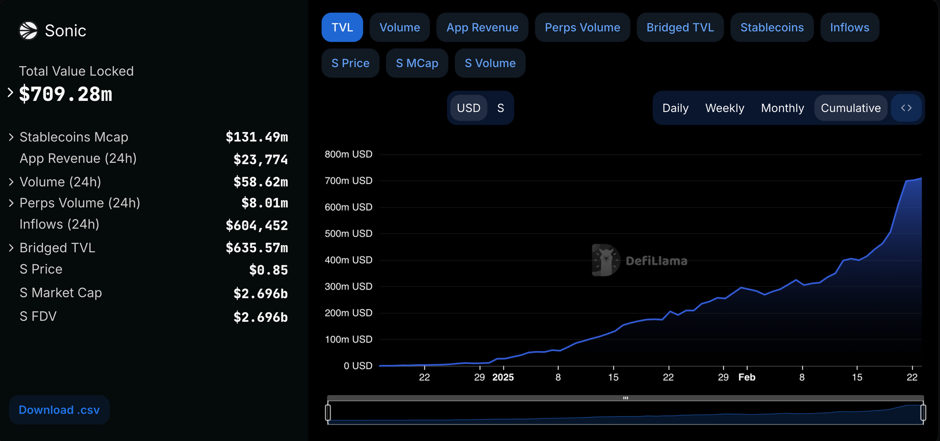Expand the Volume (24h) row
Image resolution: width=940 pixels, height=441 pixels.
pyautogui.click(x=11, y=182)
